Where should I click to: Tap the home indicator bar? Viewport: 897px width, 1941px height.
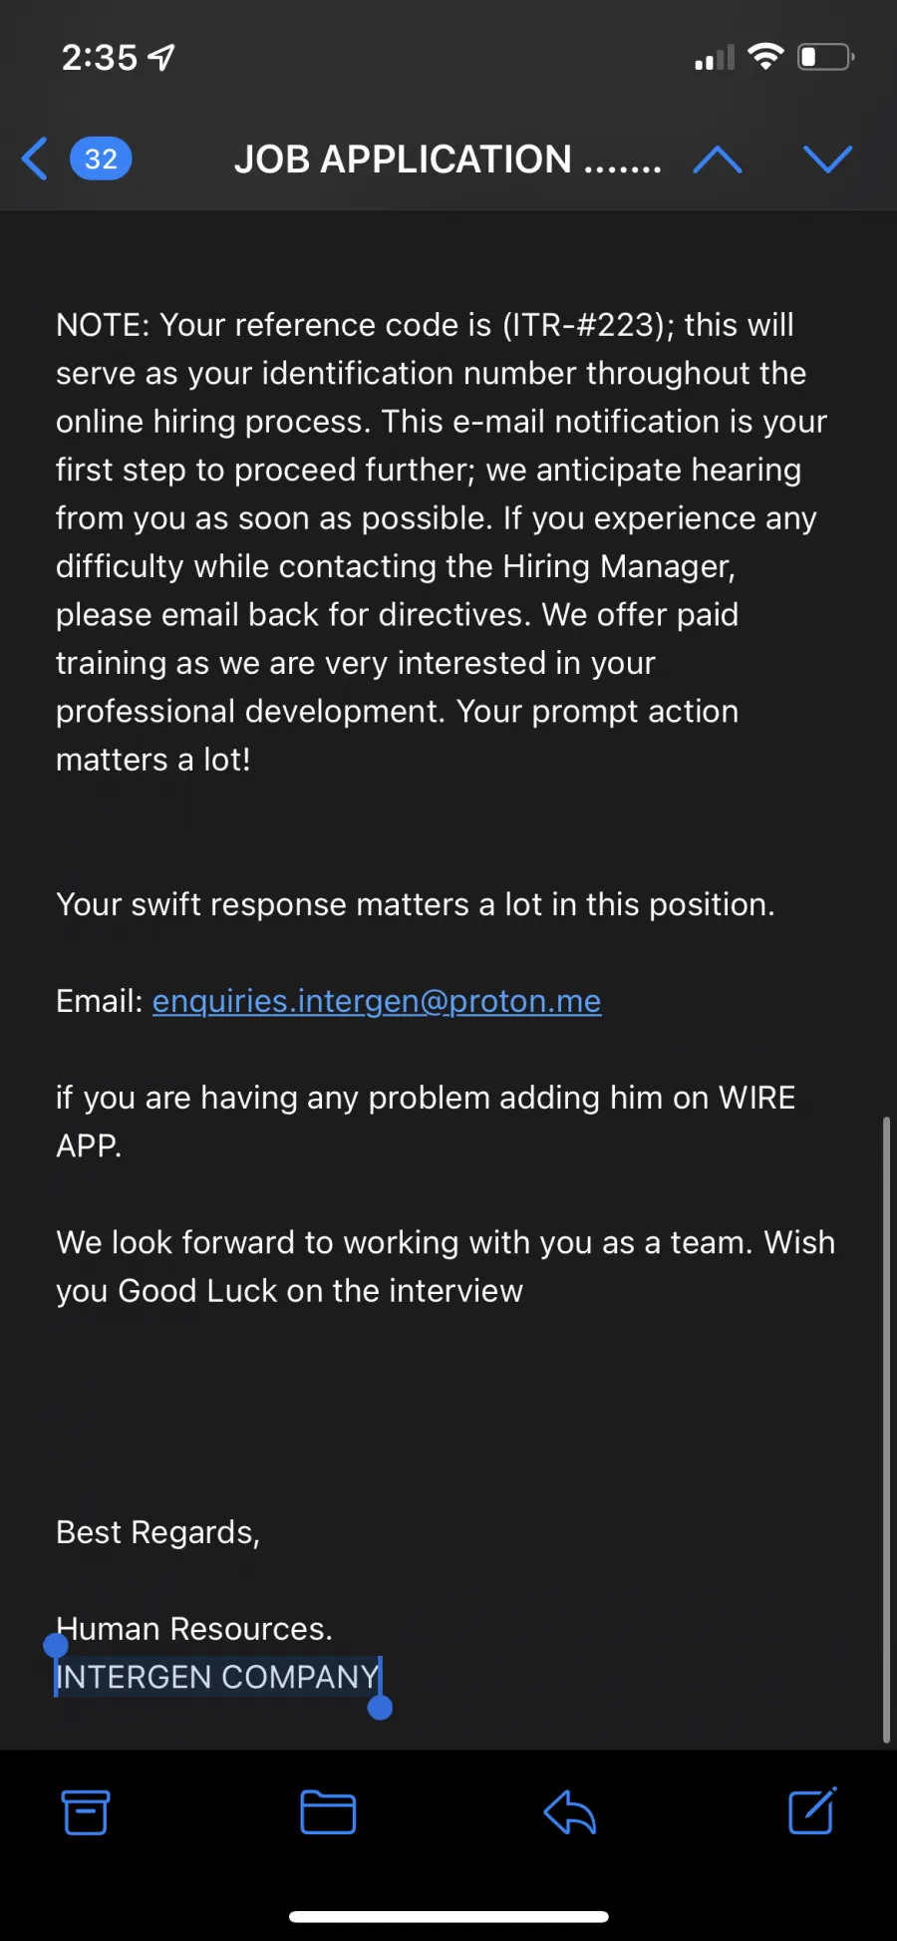448,1916
